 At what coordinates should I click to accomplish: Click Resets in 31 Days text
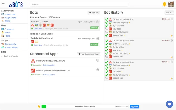[x=121, y=106]
